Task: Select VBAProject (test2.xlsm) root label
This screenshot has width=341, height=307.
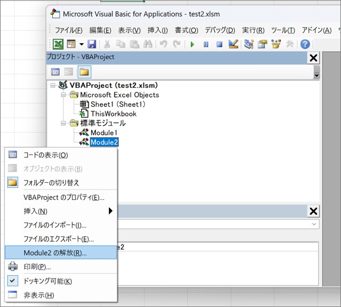Action: pyautogui.click(x=113, y=85)
